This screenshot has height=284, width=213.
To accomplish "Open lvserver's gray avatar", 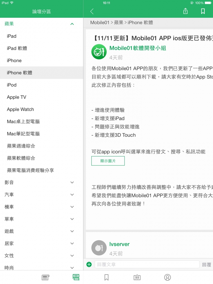I will (99, 248).
